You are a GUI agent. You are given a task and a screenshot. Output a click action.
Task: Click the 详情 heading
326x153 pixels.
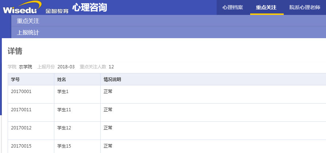15,51
